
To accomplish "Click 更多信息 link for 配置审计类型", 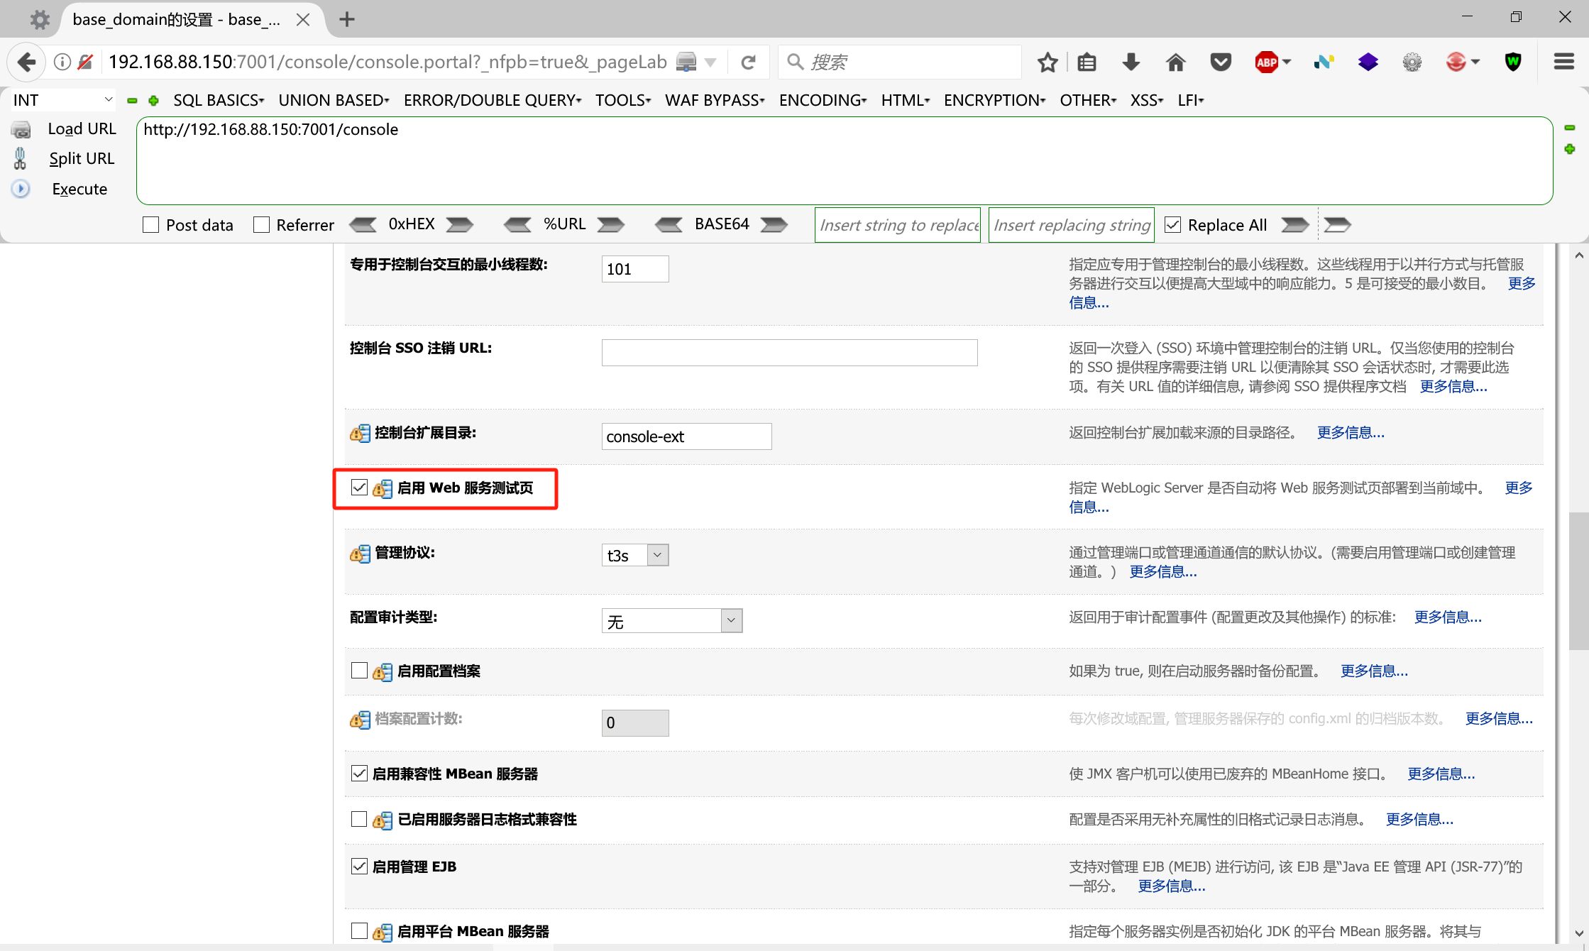I will pyautogui.click(x=1448, y=617).
